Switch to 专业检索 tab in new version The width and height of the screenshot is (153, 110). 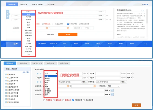click(x=24, y=4)
